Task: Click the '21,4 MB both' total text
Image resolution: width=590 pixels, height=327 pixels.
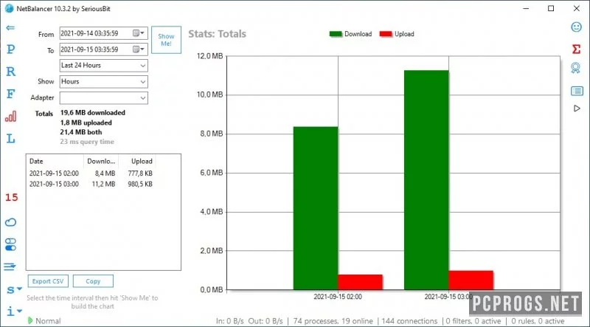Action: click(81, 132)
